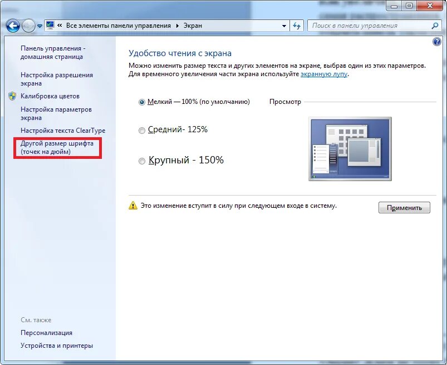The height and width of the screenshot is (365, 447).
Task: Open the «« breadcrumb chevron menu
Action: pyautogui.click(x=60, y=26)
